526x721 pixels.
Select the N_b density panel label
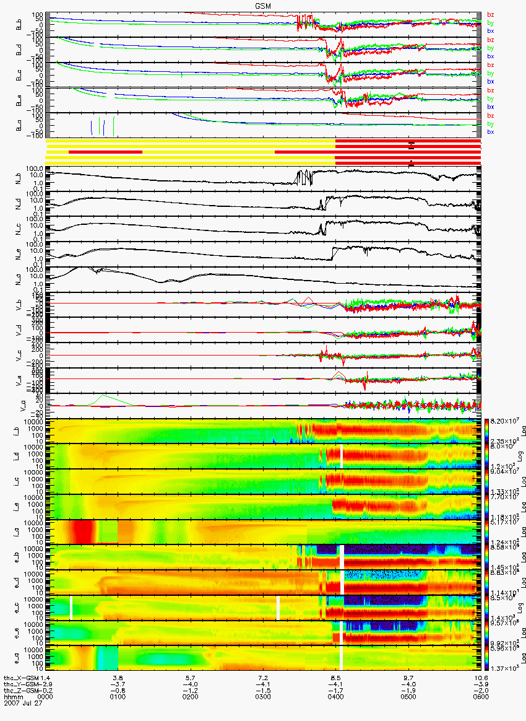[19, 178]
